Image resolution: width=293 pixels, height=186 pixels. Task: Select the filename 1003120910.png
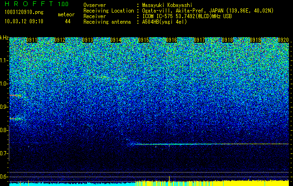coord(24,12)
